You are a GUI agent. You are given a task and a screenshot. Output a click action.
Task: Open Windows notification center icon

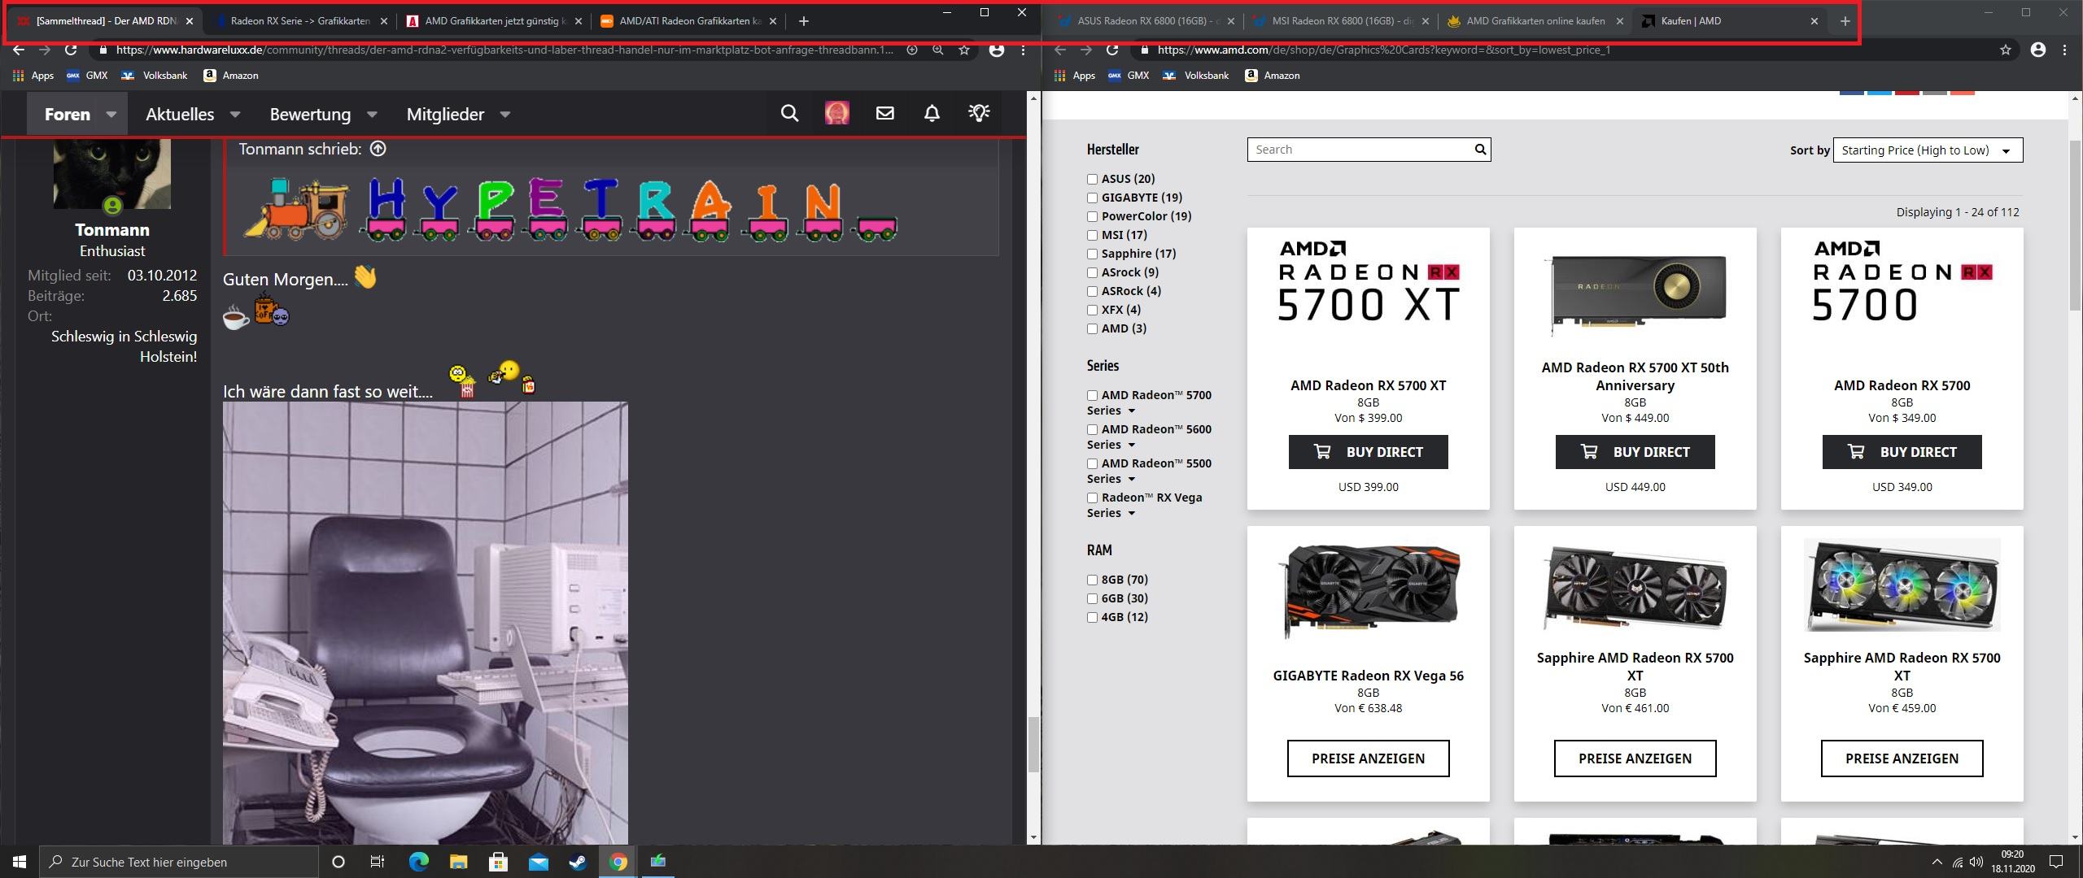(x=2056, y=862)
